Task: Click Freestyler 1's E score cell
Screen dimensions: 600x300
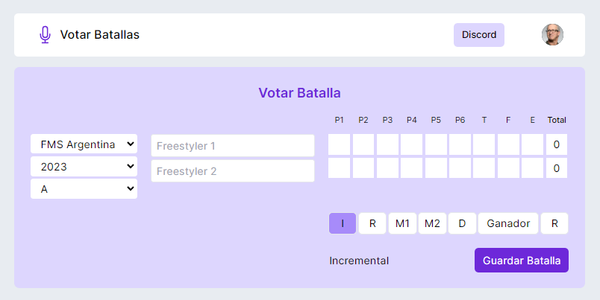Action: 532,144
